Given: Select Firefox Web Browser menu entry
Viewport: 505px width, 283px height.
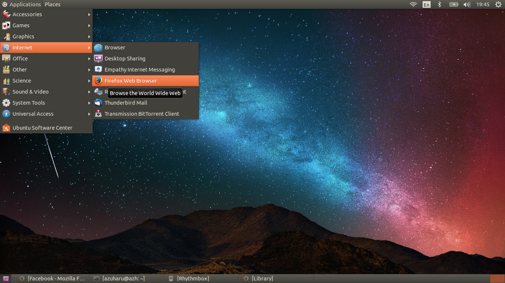Looking at the screenshot, I should (x=146, y=81).
